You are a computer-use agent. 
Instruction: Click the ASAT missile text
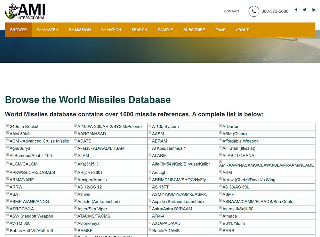click(x=15, y=194)
